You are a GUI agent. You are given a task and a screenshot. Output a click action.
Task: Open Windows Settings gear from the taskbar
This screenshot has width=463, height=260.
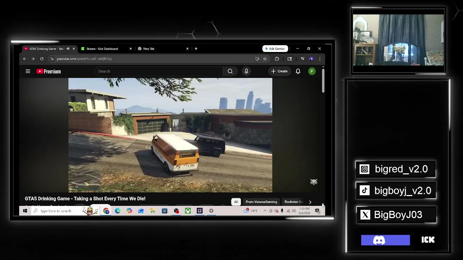click(211, 211)
